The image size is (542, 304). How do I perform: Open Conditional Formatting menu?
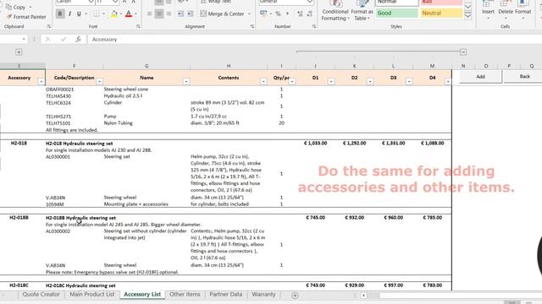(335, 10)
